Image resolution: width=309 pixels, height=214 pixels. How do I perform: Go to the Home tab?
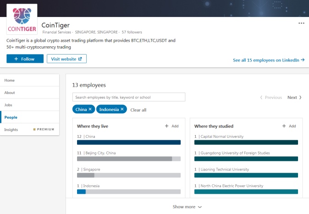point(29,80)
